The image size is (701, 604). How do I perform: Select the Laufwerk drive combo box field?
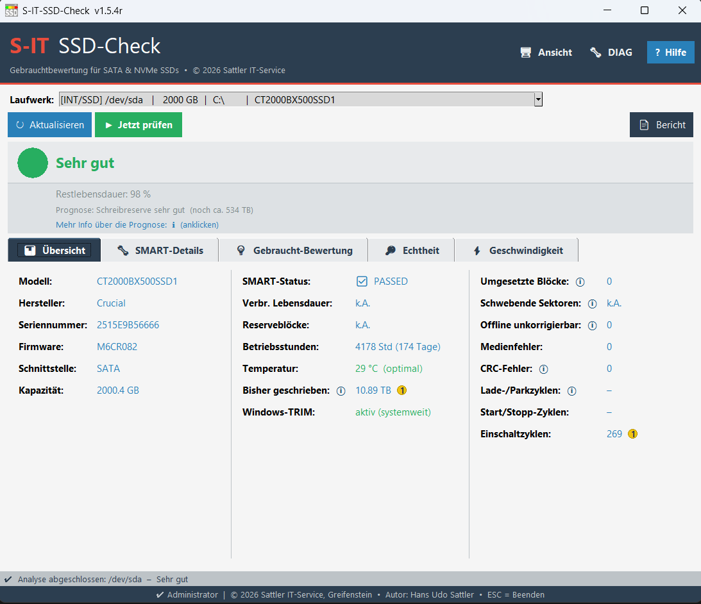click(300, 99)
